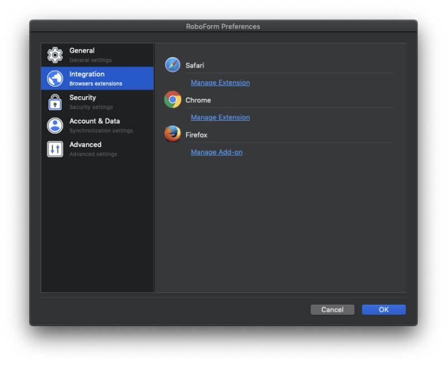Open Manage Add-on link for Firefox
The width and height of the screenshot is (447, 365).
pyautogui.click(x=217, y=152)
